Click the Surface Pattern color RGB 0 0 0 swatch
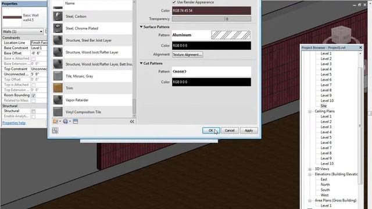Image resolution: width=372 pixels, height=209 pixels. point(212,45)
